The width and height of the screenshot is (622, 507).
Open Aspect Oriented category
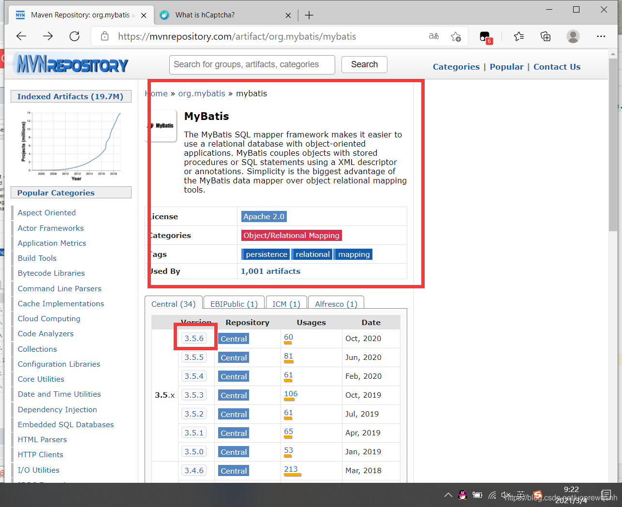click(46, 213)
